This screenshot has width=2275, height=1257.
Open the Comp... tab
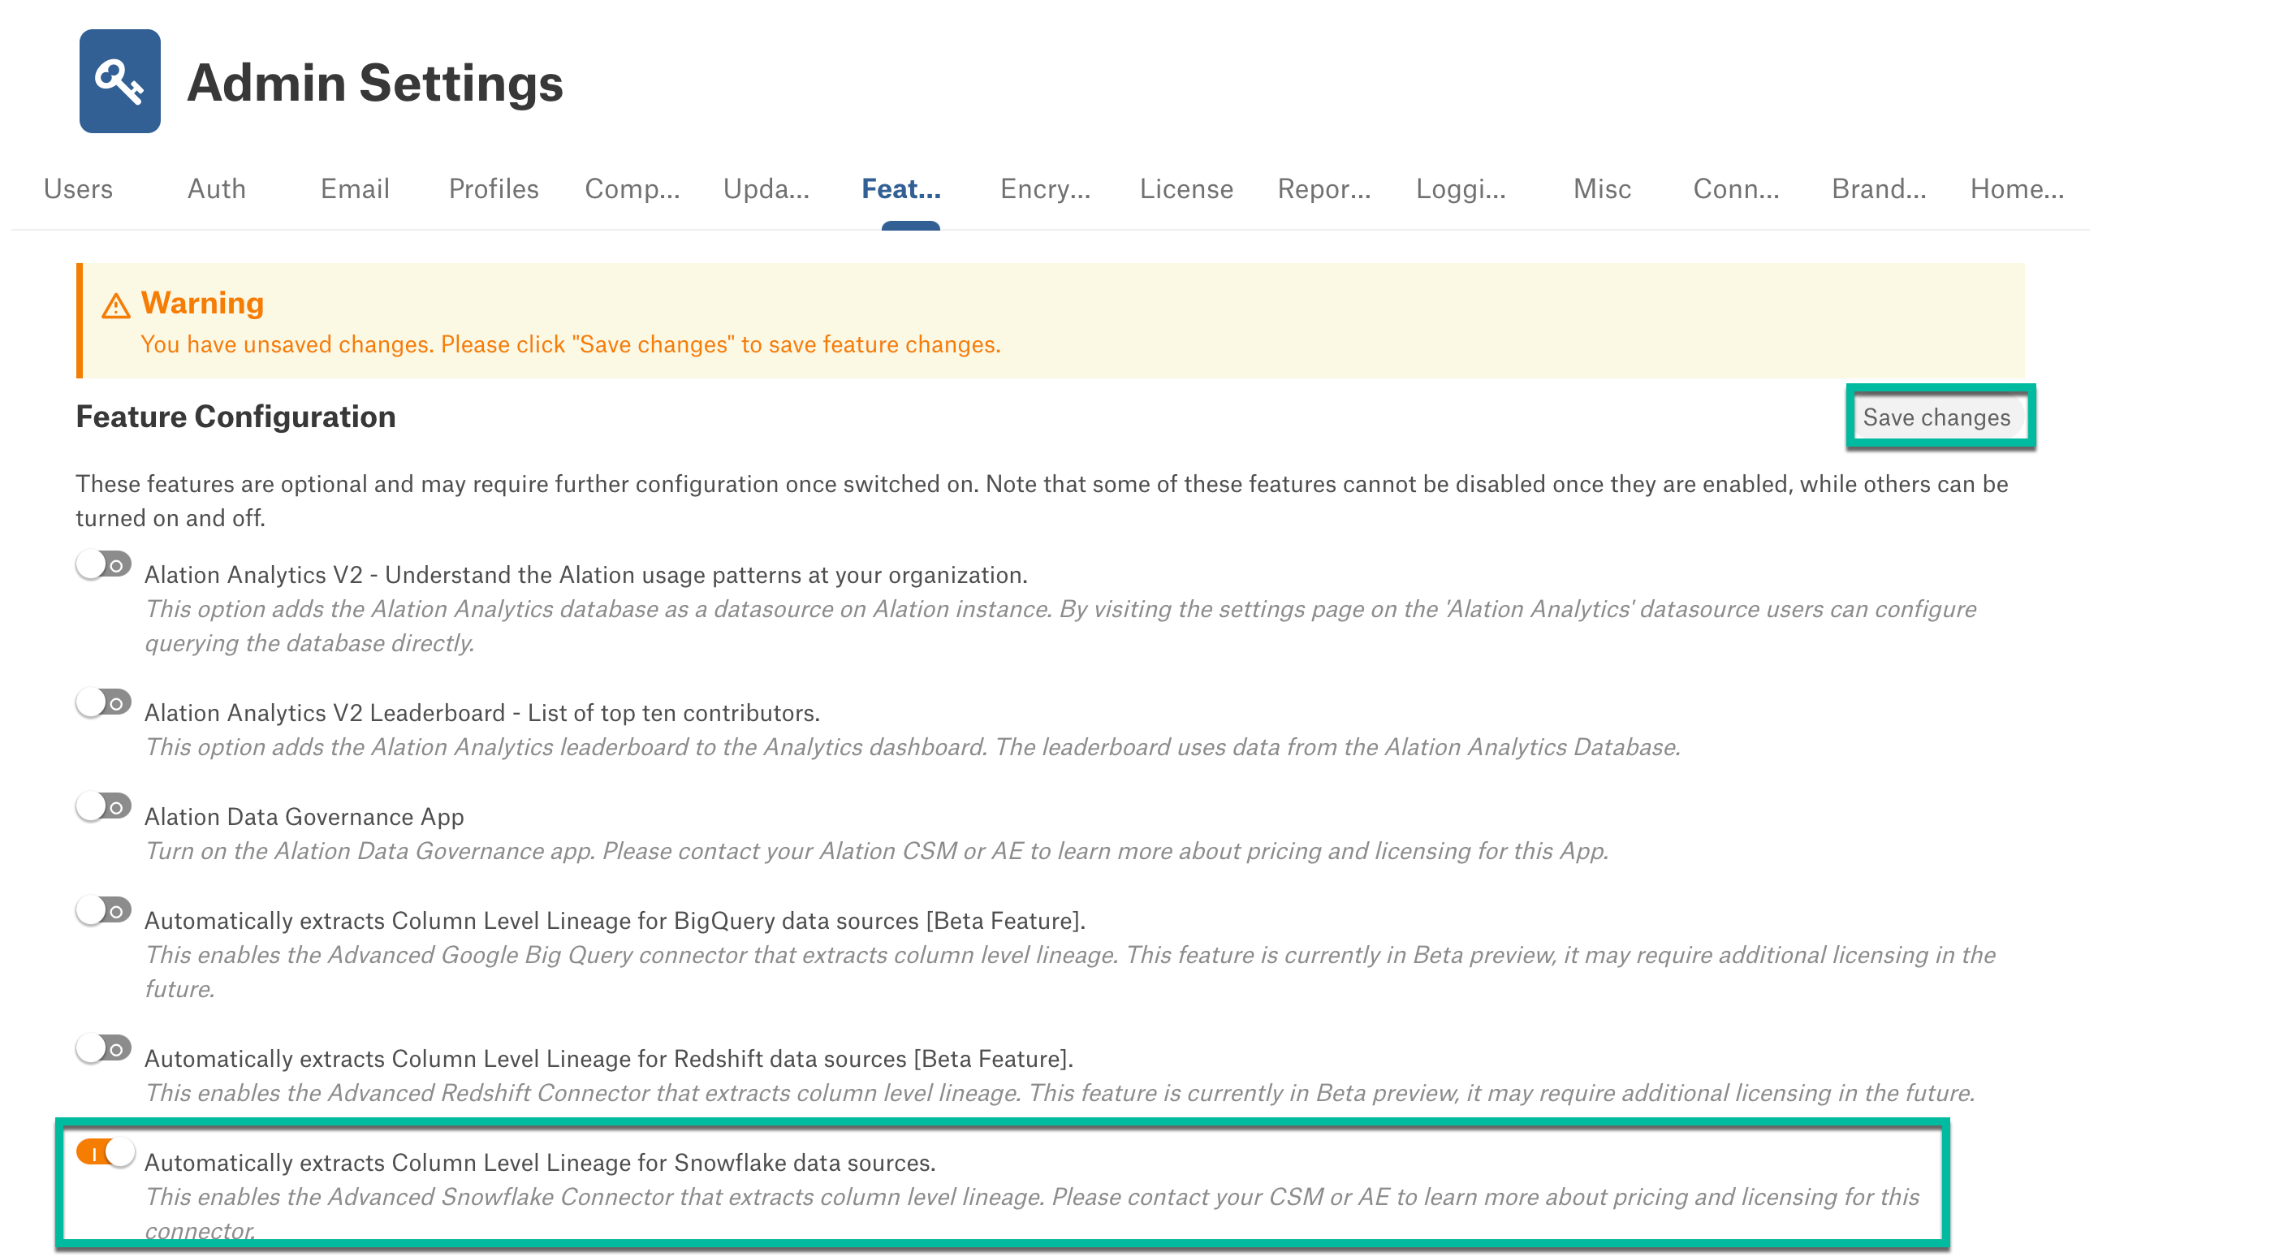[x=632, y=189]
